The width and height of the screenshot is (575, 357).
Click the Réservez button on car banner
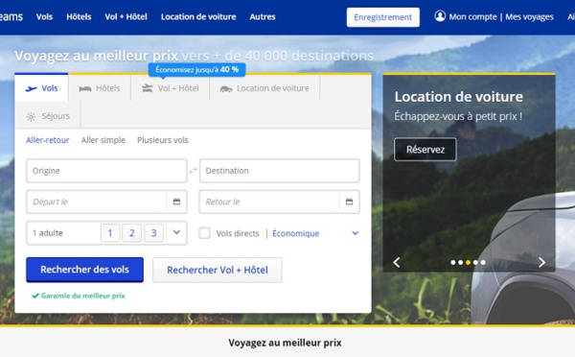coord(425,149)
